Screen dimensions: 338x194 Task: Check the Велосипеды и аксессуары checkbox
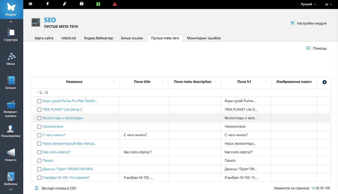coord(39,118)
